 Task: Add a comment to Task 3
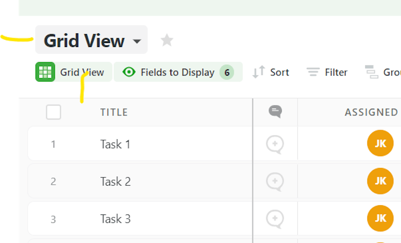(x=275, y=219)
